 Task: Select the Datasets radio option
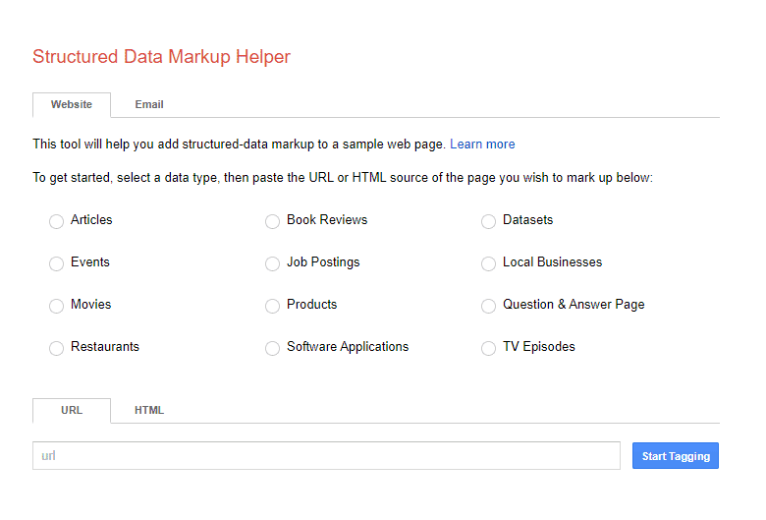(x=488, y=221)
